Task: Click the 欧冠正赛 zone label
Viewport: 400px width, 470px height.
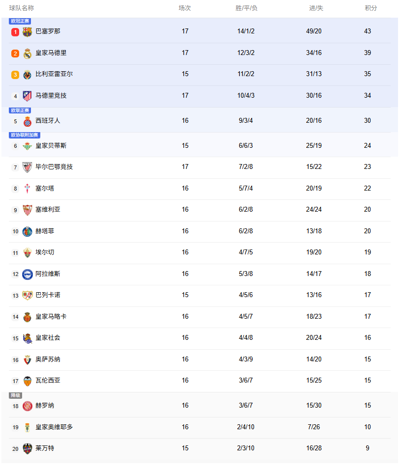Action: point(20,21)
